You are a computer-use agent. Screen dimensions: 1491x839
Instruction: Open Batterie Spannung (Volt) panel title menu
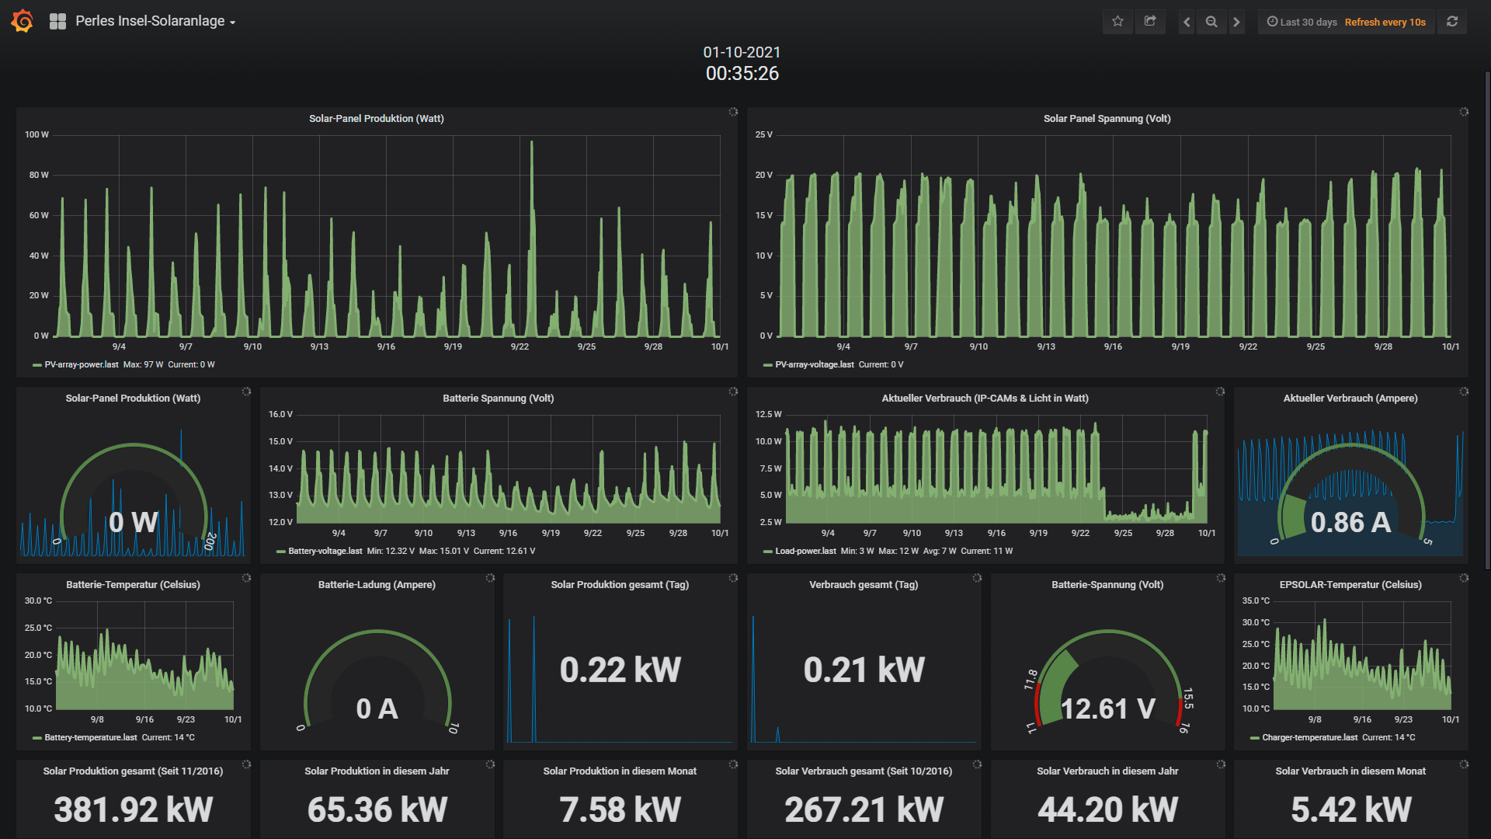[x=498, y=398]
